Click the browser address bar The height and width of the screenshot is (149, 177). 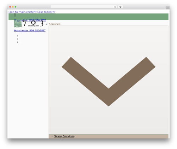[x=84, y=7]
